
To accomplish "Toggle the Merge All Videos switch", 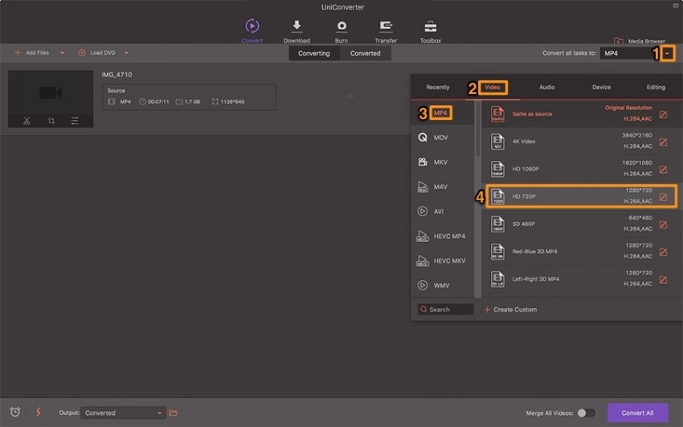I will pos(586,413).
